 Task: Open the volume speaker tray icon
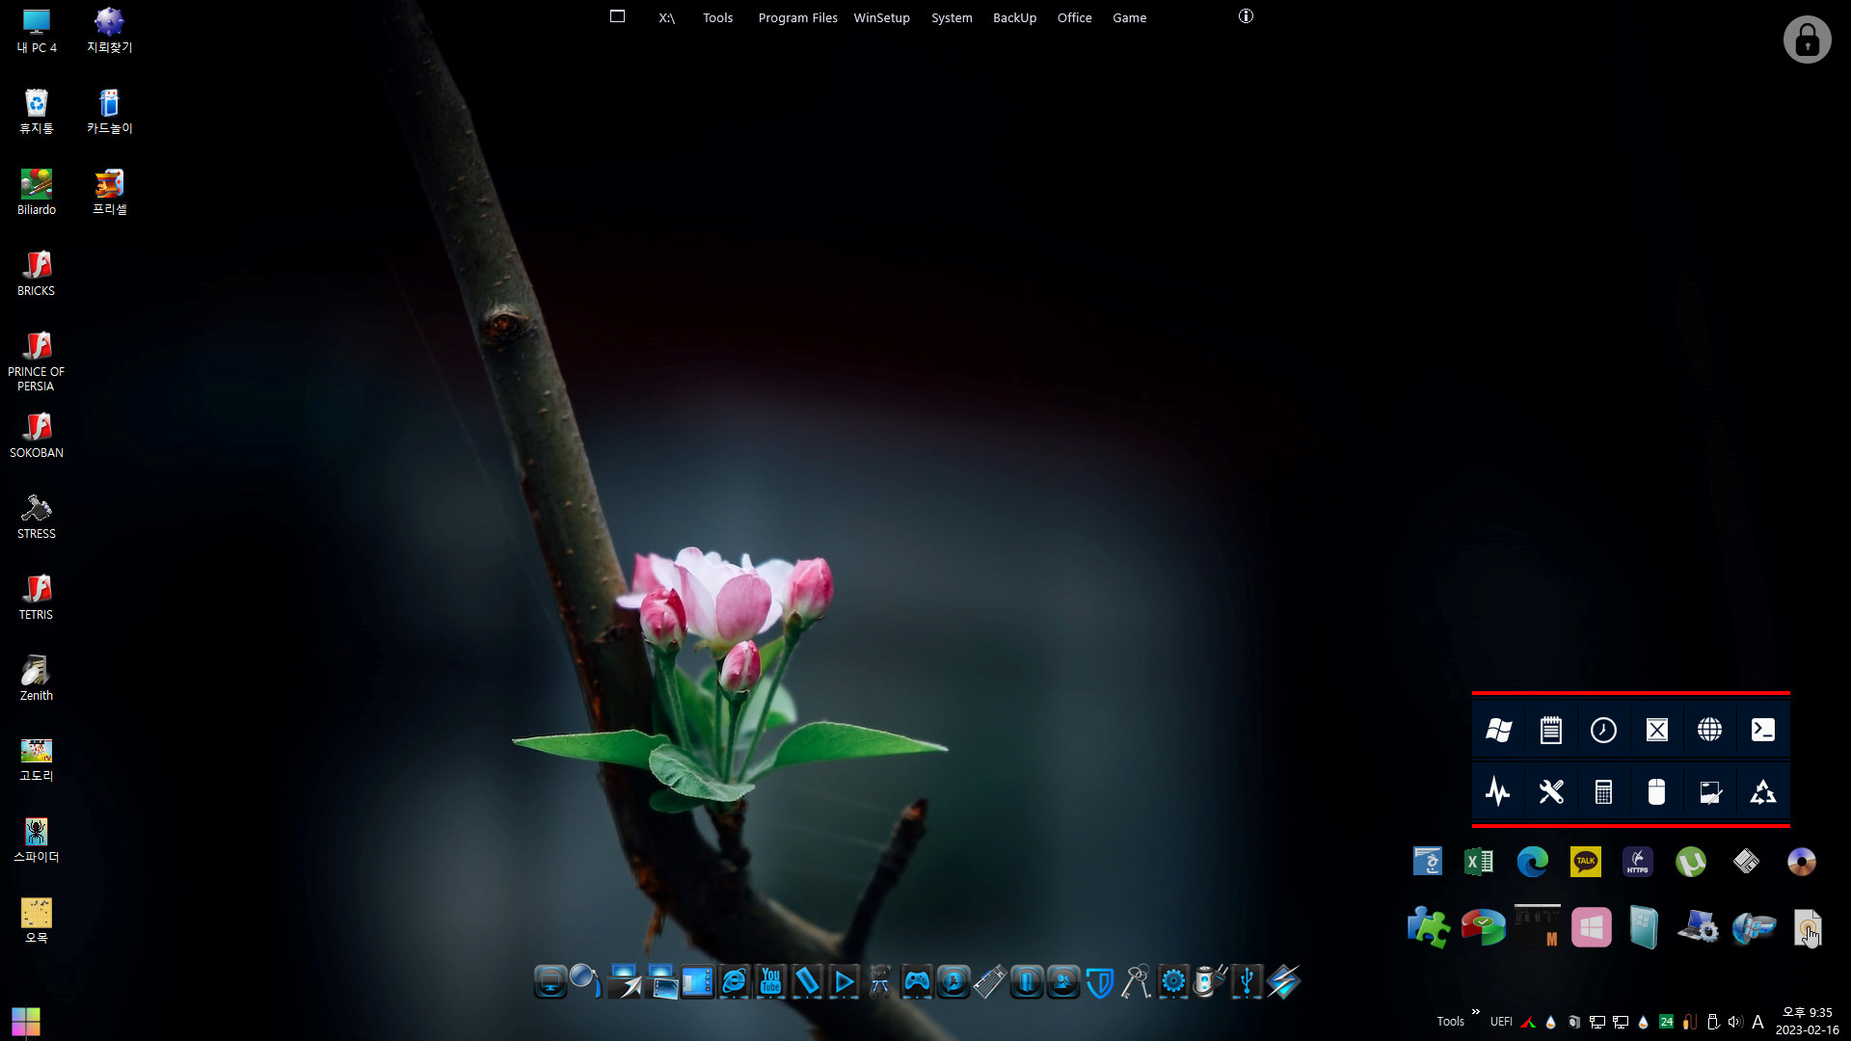tap(1735, 1022)
